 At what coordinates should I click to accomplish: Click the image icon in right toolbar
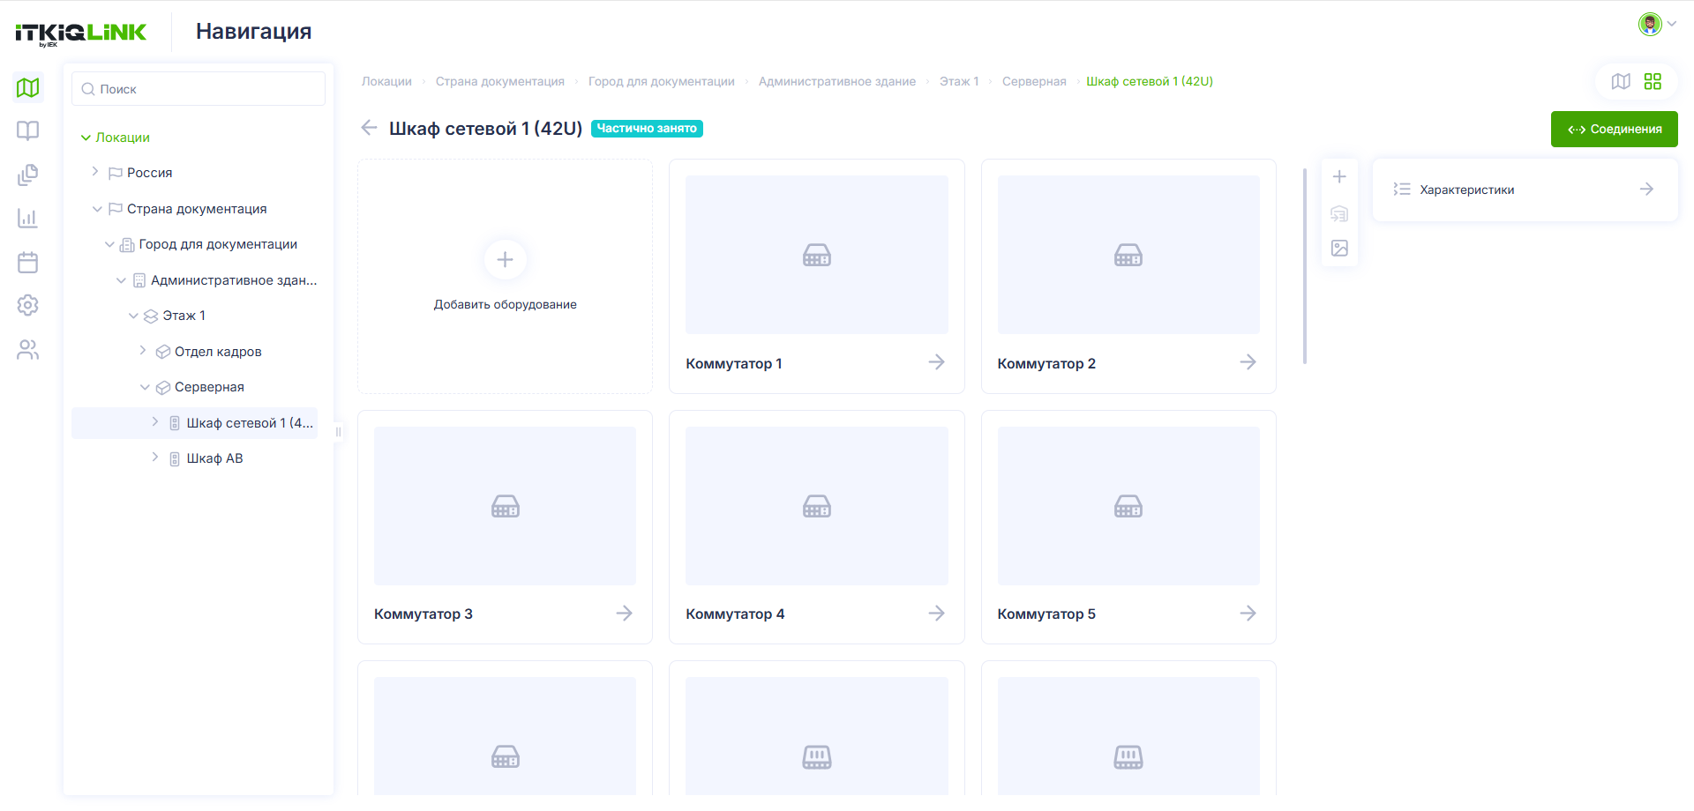tap(1339, 249)
